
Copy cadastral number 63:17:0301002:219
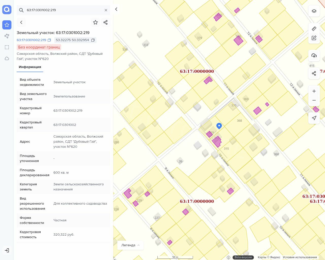pos(49,40)
